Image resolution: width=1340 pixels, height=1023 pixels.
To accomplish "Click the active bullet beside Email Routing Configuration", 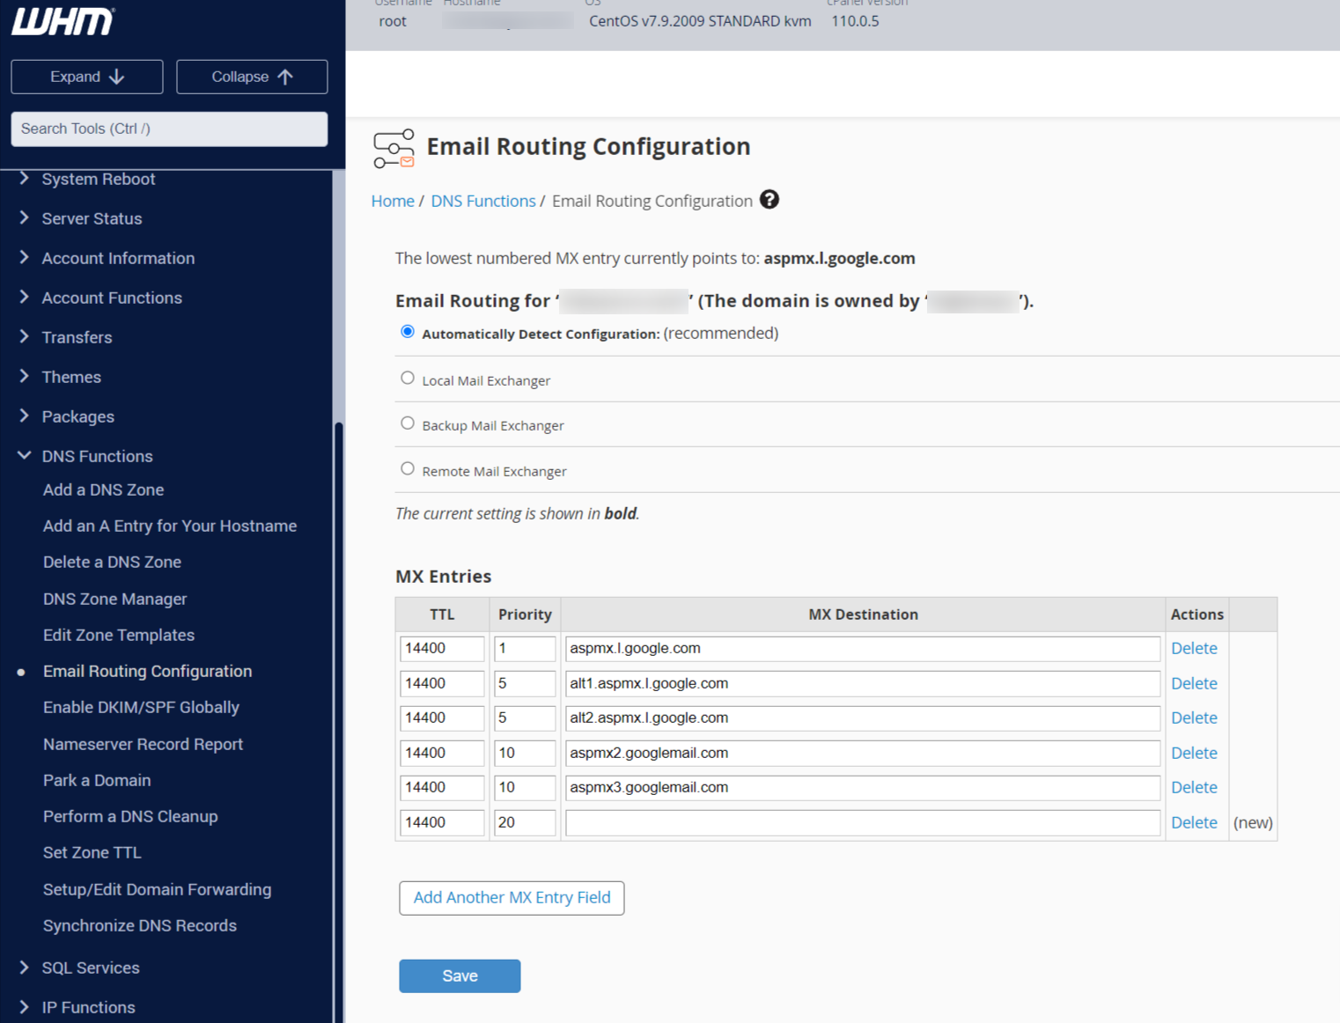I will [21, 672].
